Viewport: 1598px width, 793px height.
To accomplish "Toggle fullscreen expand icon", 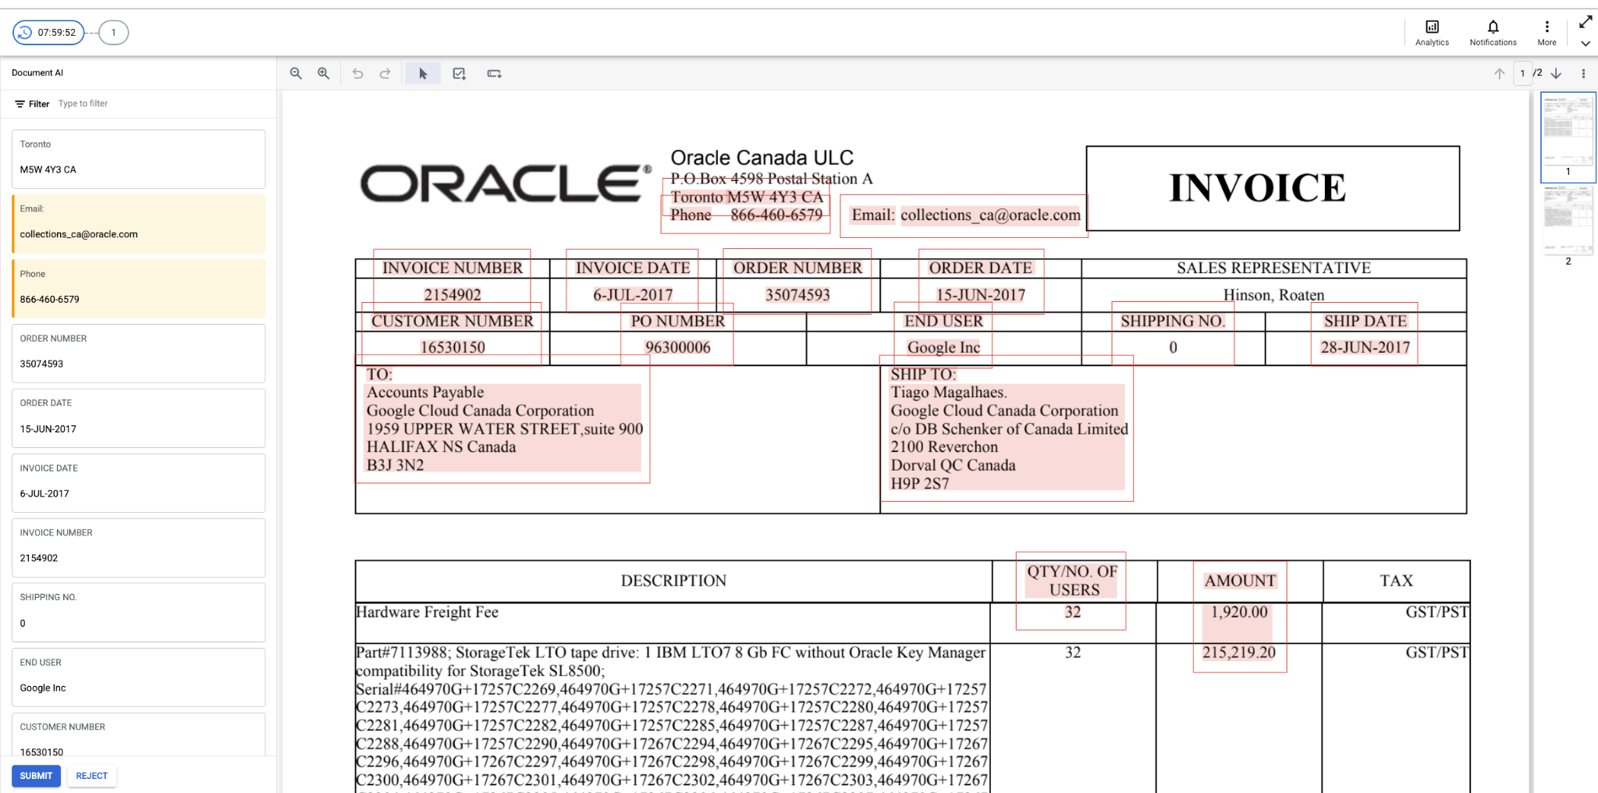I will [1586, 22].
